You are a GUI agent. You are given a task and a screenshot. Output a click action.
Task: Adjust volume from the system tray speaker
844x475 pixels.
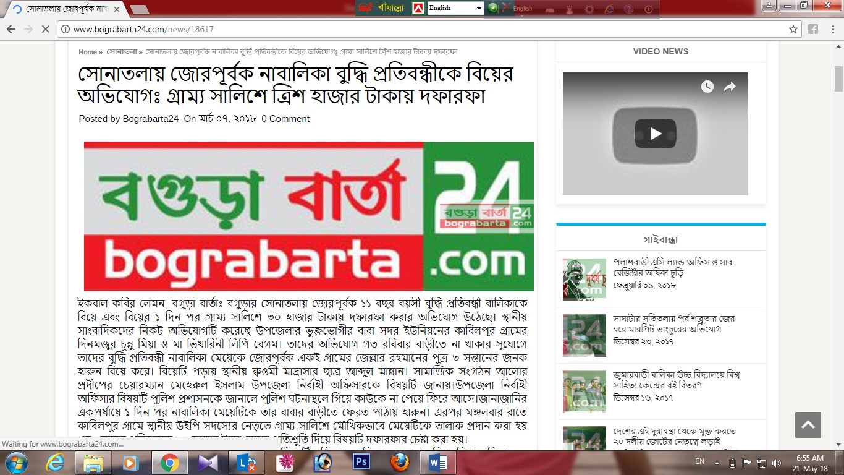point(777,463)
